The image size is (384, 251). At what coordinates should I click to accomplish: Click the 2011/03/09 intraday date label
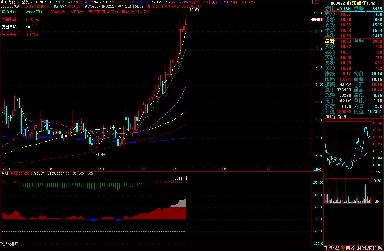click(335, 116)
